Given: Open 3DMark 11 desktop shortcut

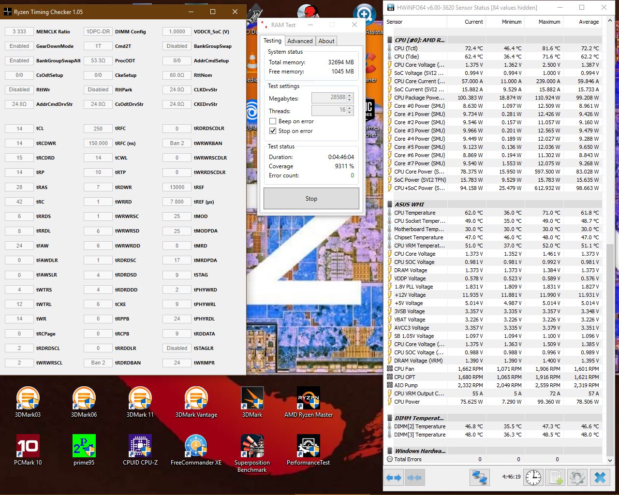Looking at the screenshot, I should (x=140, y=402).
